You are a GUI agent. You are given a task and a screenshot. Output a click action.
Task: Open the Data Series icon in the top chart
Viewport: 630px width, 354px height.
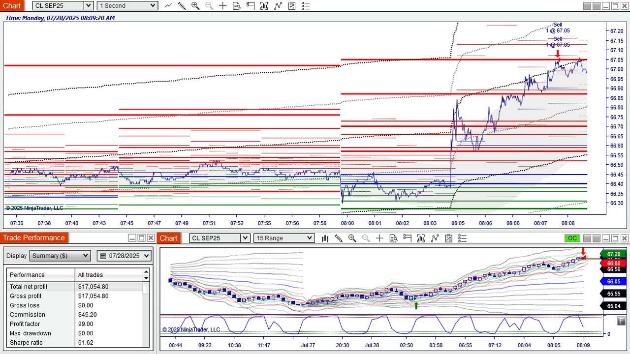tap(264, 6)
